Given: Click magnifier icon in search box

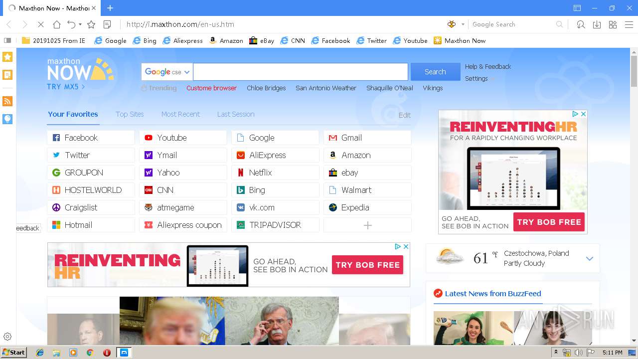Looking at the screenshot, I should [x=559, y=24].
